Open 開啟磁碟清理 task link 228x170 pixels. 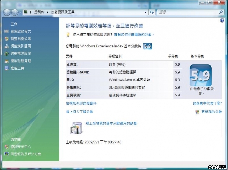21,61
